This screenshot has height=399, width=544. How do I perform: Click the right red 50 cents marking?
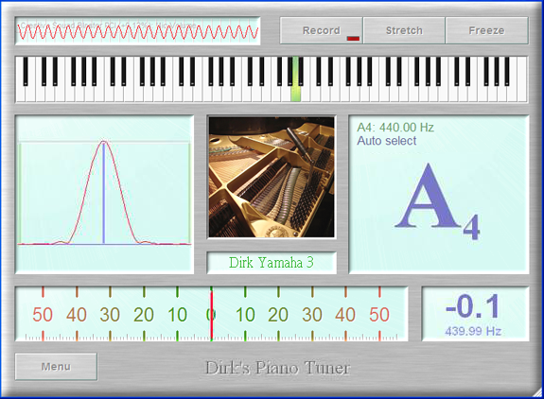(379, 315)
